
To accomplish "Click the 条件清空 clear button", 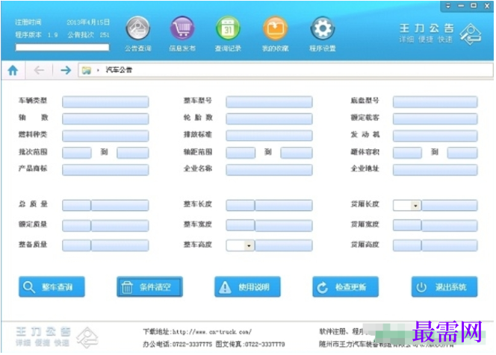I will click(x=149, y=287).
